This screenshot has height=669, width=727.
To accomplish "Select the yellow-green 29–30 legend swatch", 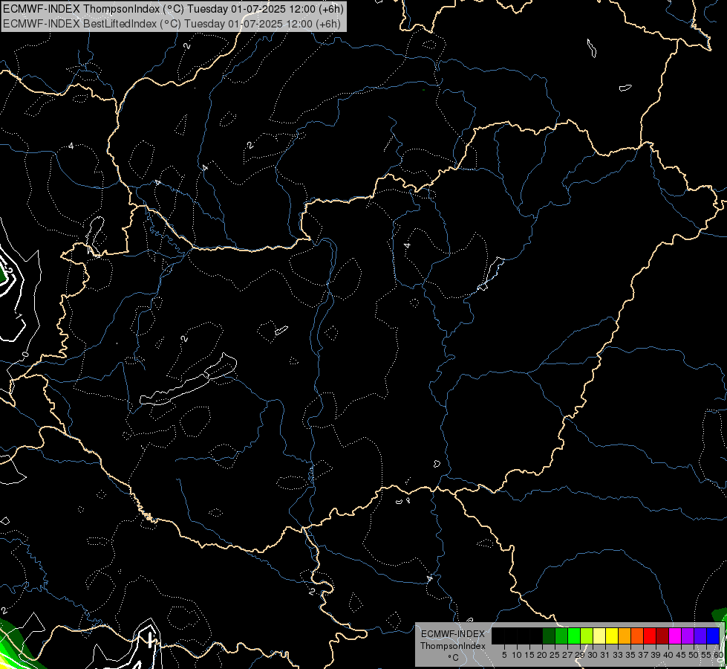I will pyautogui.click(x=587, y=636).
